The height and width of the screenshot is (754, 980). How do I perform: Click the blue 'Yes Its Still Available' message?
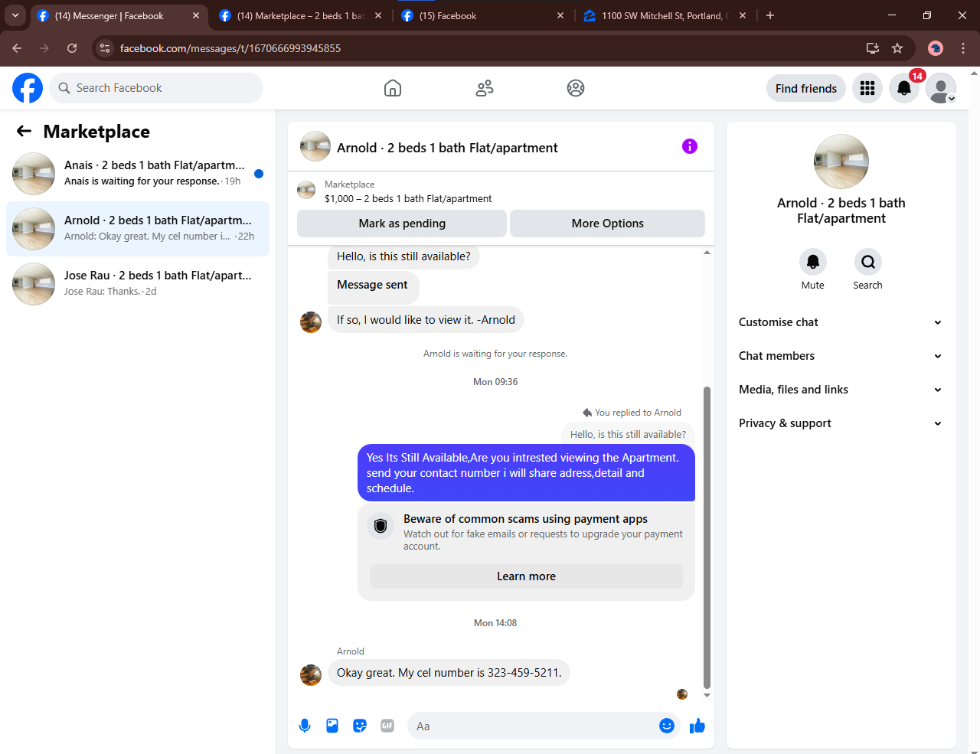point(526,473)
